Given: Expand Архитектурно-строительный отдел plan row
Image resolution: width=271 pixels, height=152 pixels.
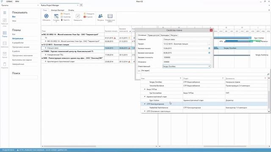Looking at the screenshot, I should coord(46,62).
